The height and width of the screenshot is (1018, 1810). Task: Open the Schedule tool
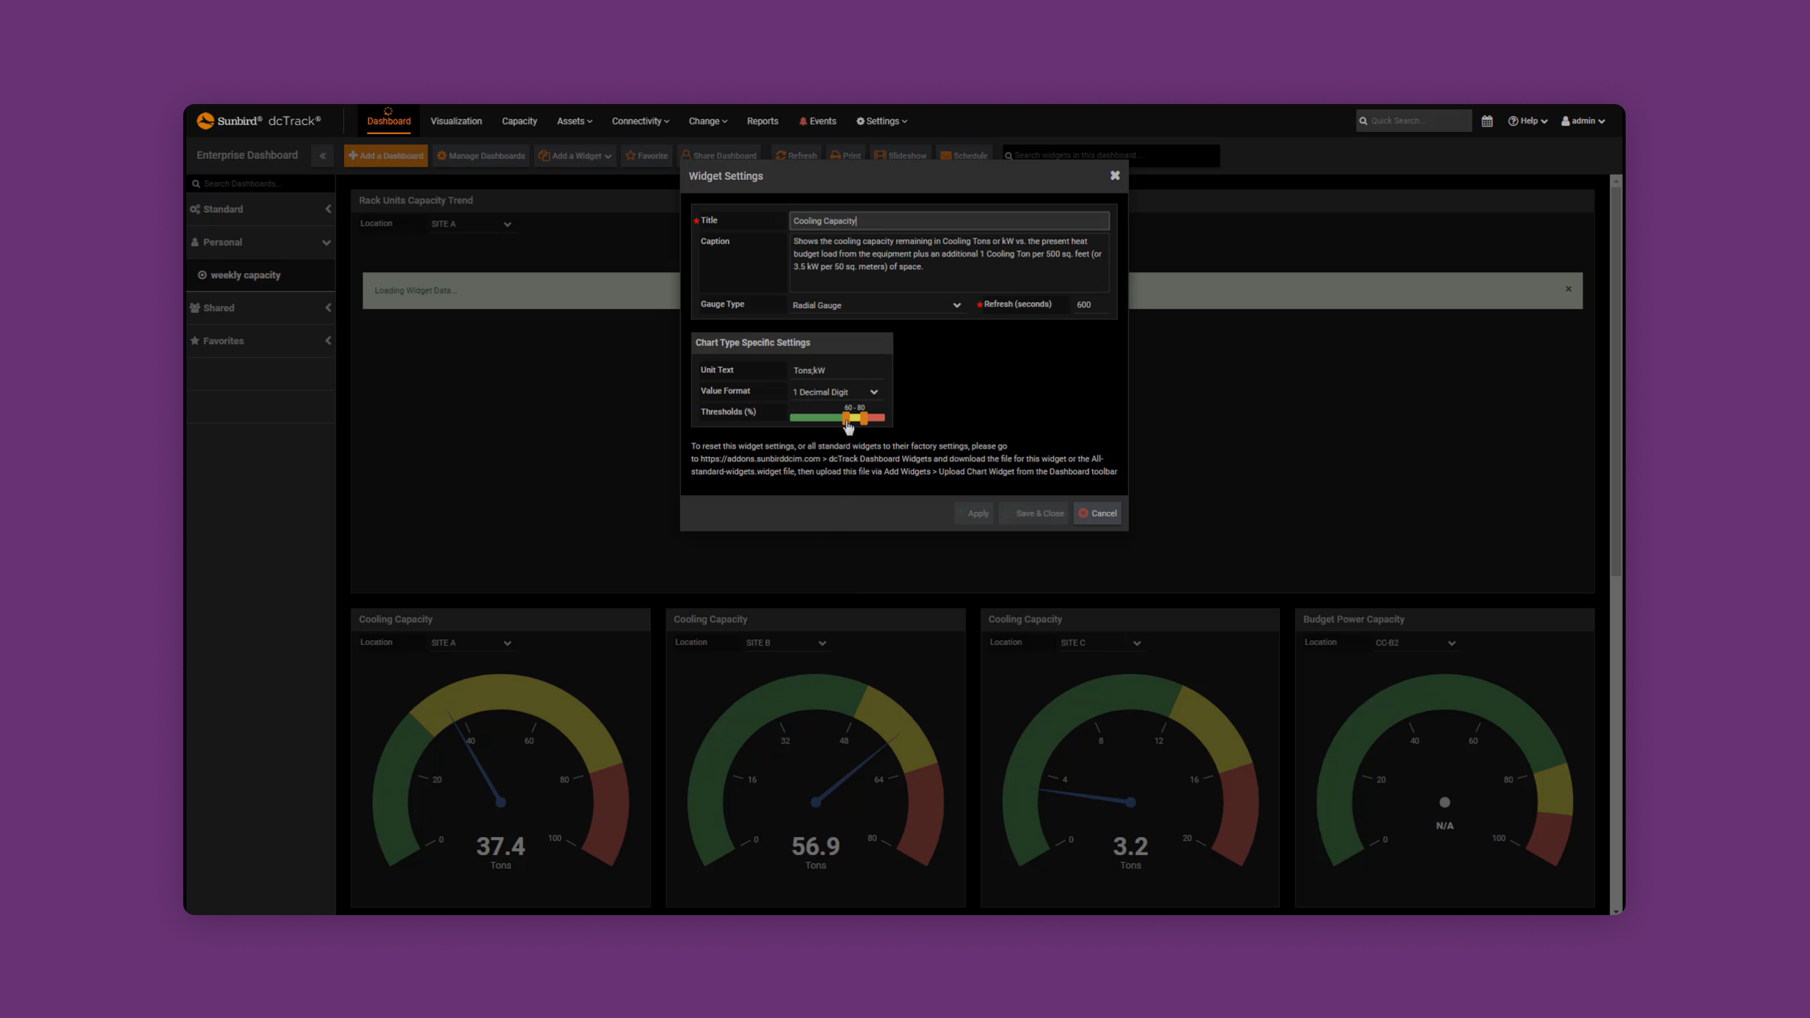[963, 156]
